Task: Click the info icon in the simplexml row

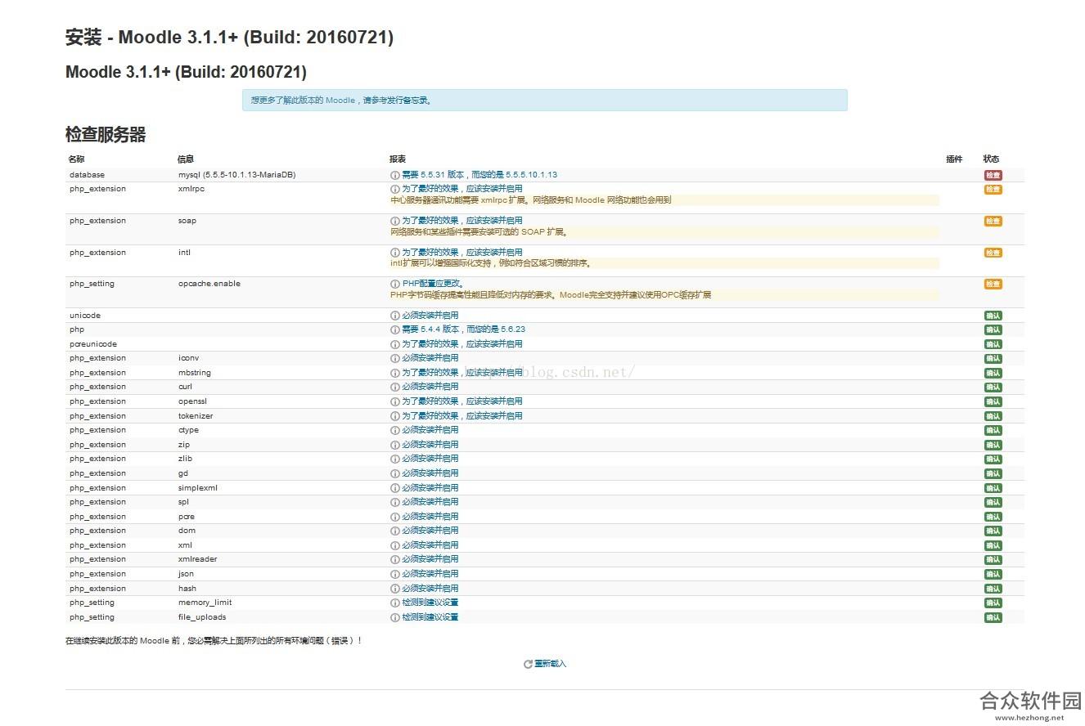Action: coord(395,488)
